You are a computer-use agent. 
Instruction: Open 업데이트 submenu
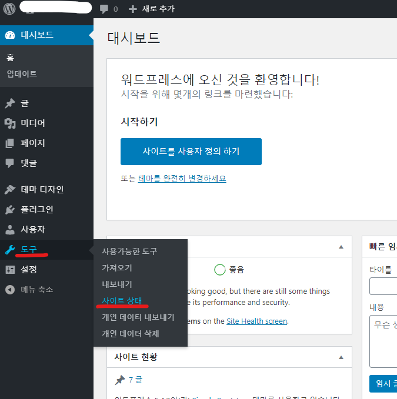(22, 74)
